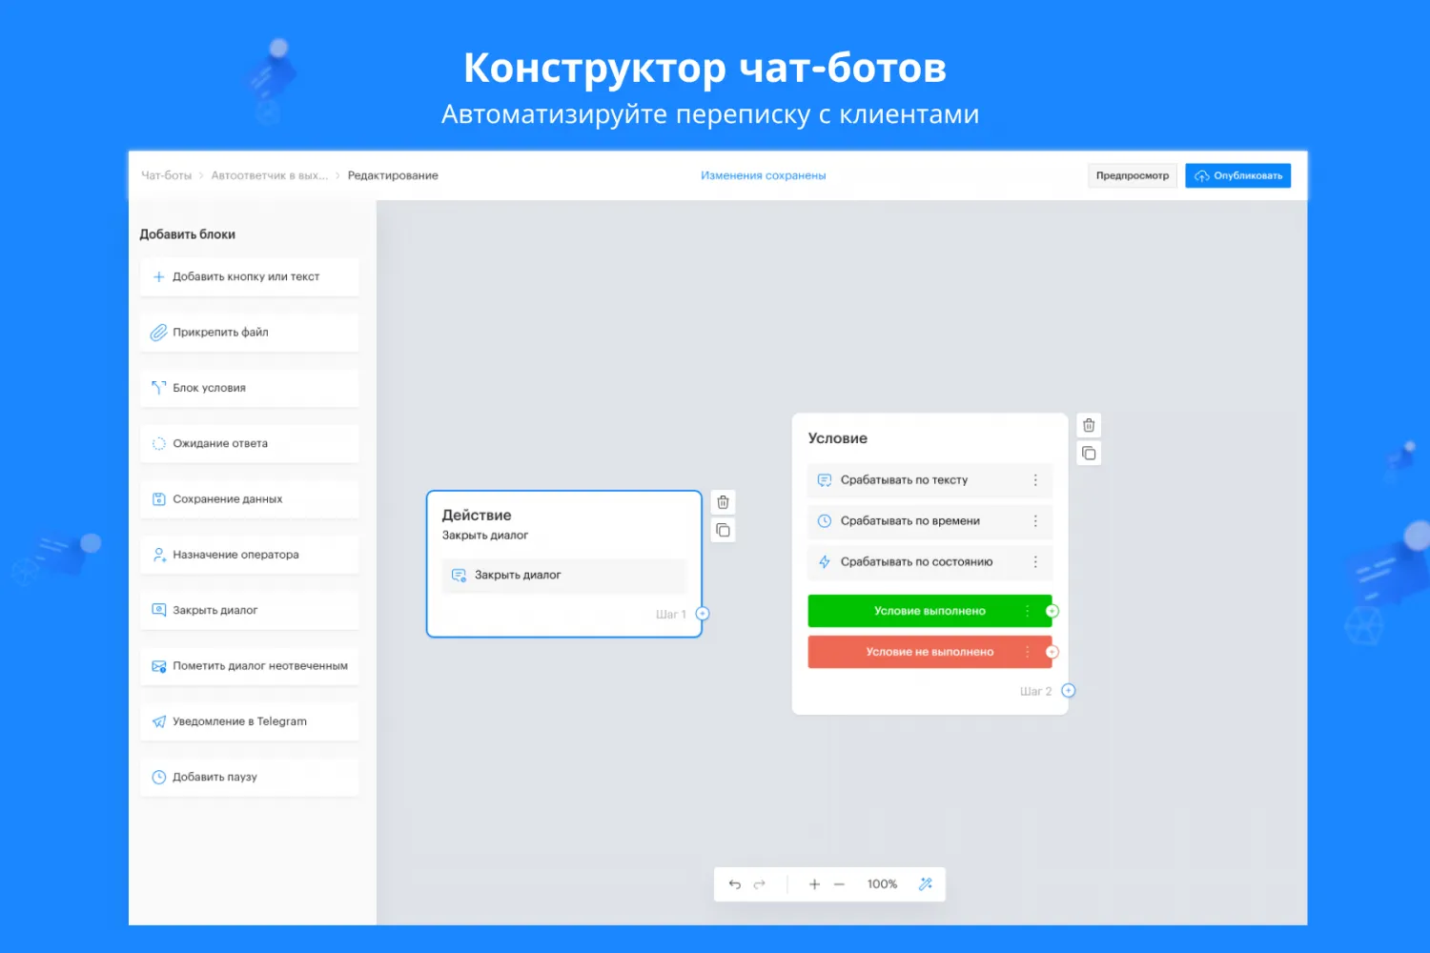
Task: Open options menu for Срабатывать по времени
Action: point(1035,521)
